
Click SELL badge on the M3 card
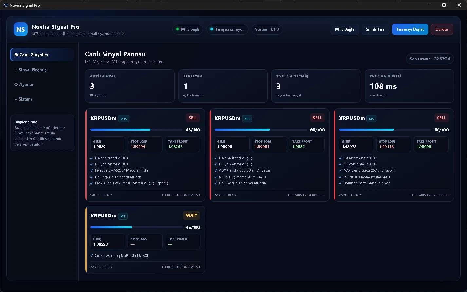317,118
